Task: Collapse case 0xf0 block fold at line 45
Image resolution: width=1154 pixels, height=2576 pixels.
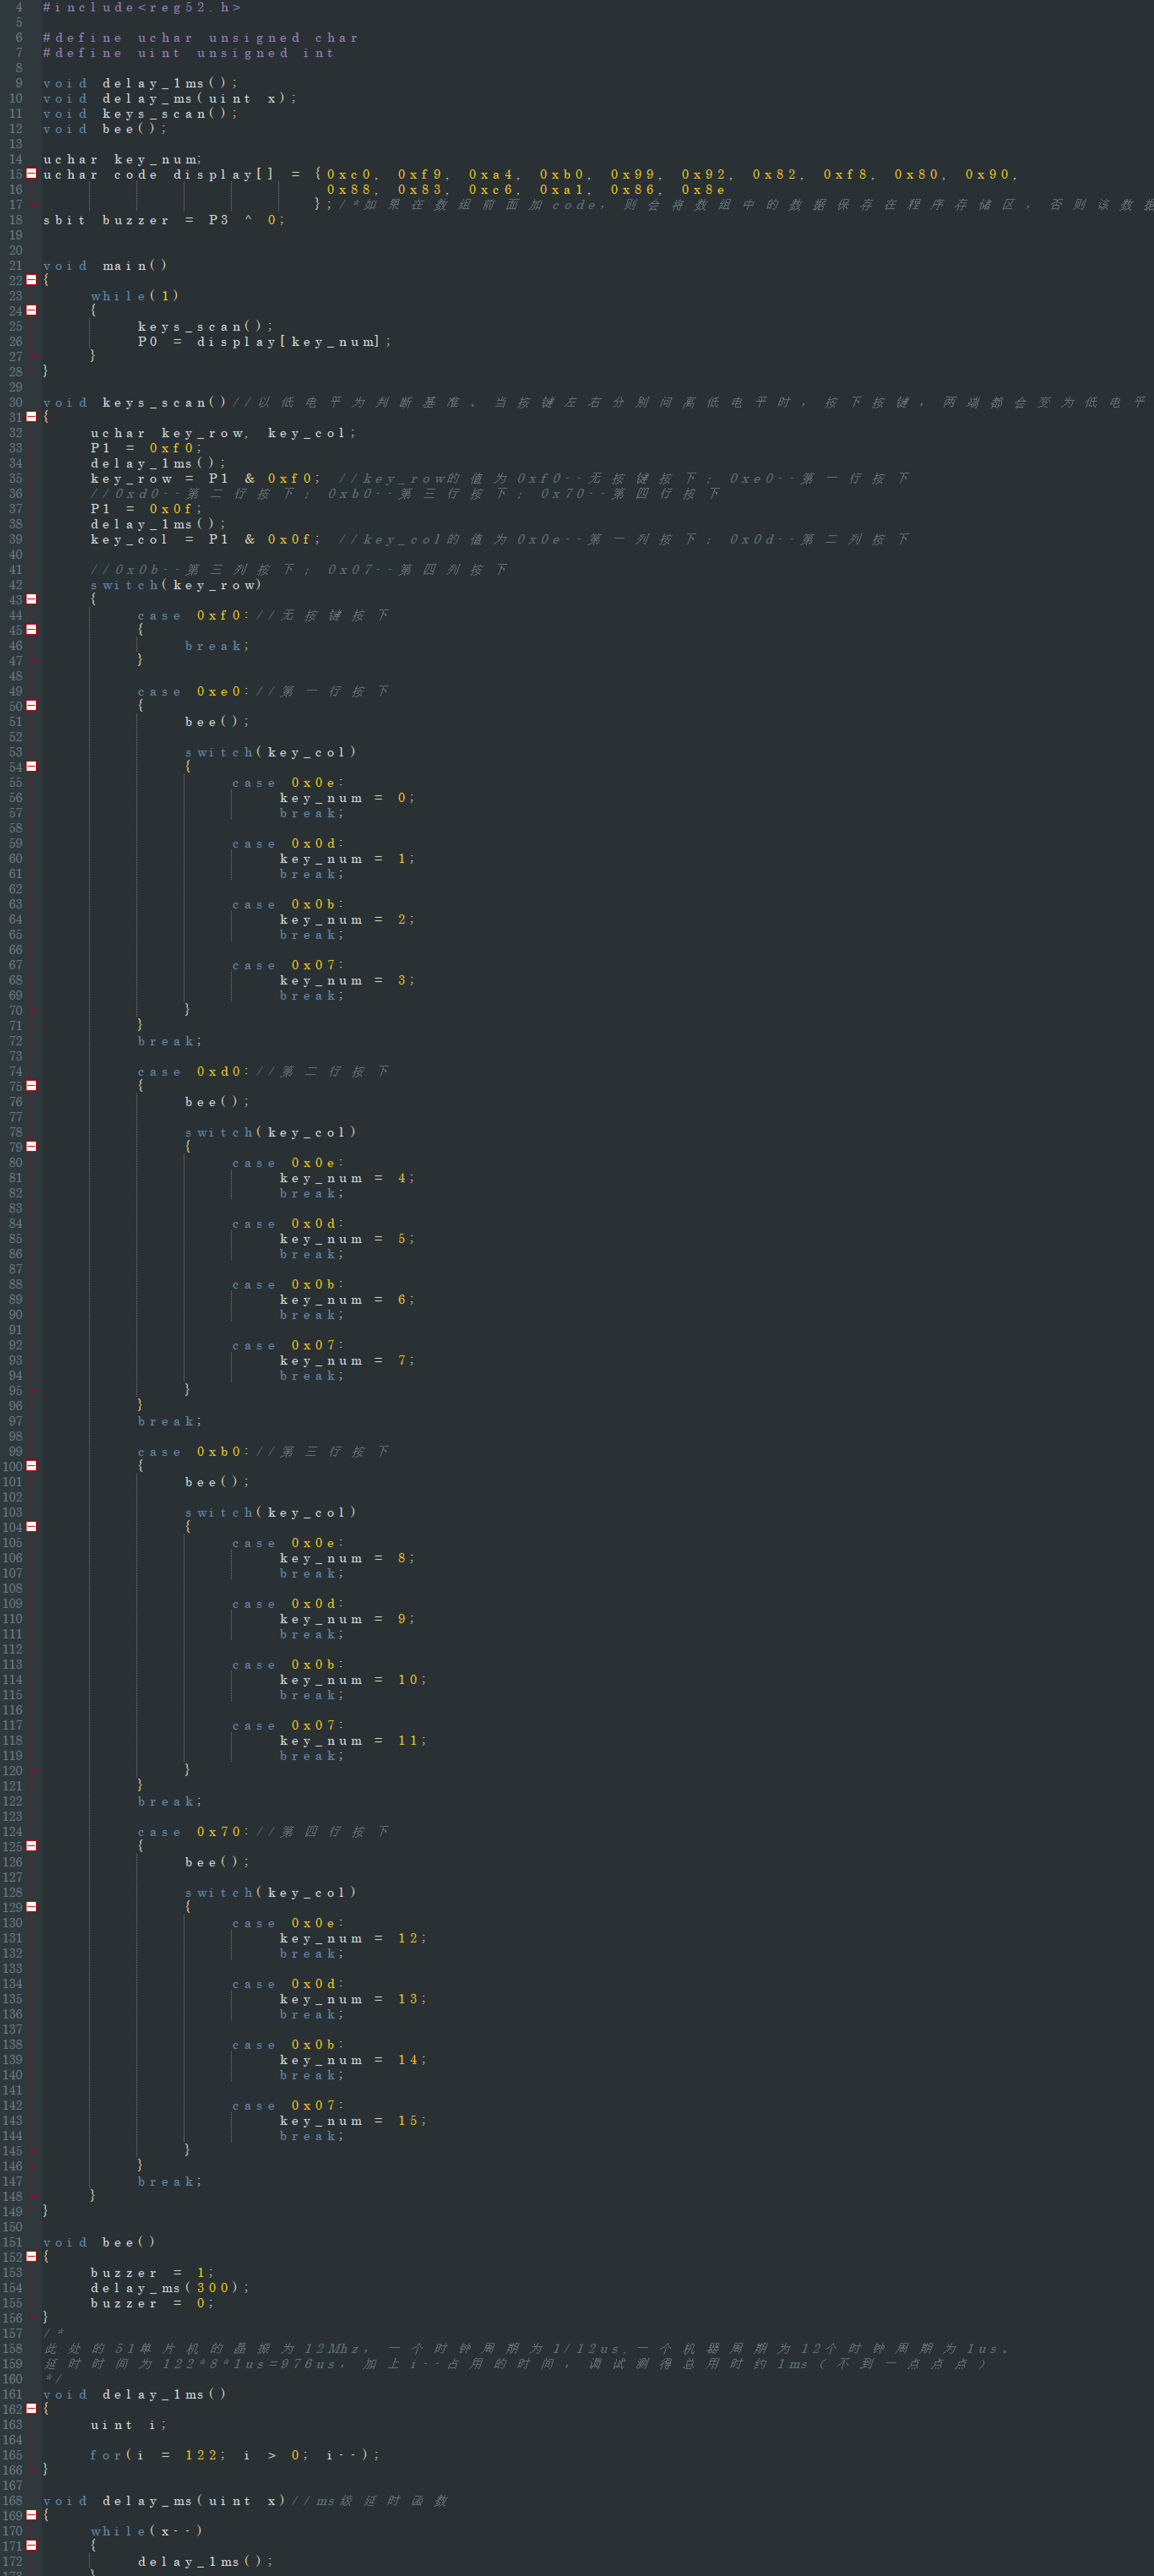Action: pos(31,630)
